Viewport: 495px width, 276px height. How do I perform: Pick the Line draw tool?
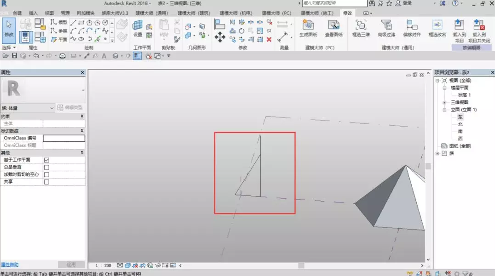73,23
